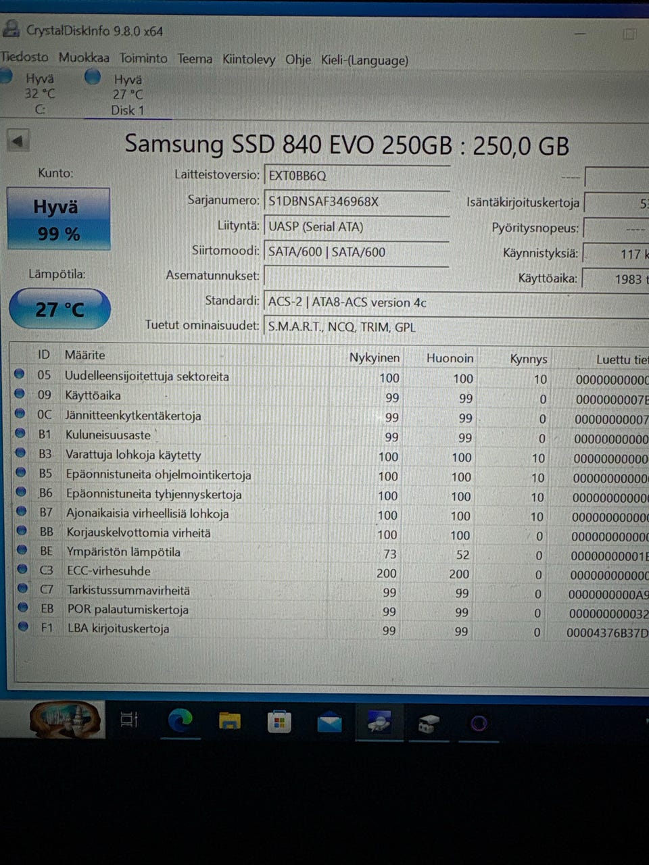Open the Ohje menu
This screenshot has width=649, height=865.
(298, 59)
